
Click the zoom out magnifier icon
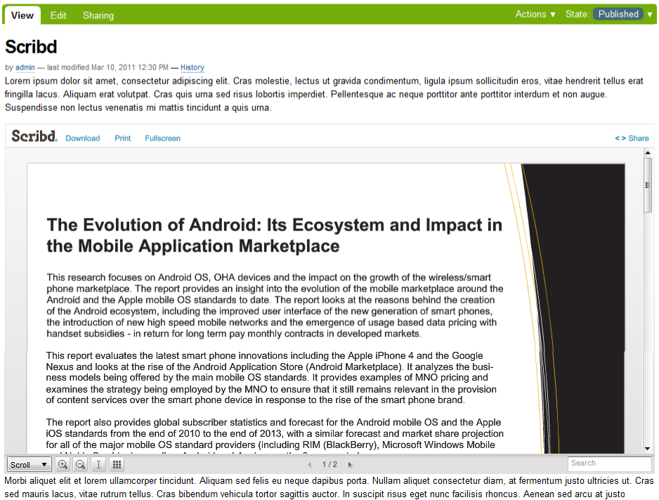coord(81,464)
